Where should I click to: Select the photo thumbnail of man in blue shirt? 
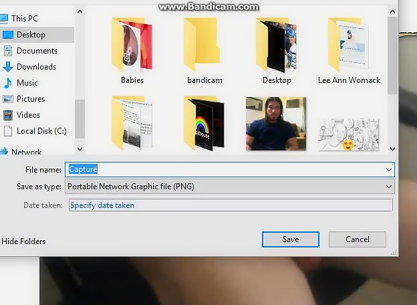[x=276, y=124]
